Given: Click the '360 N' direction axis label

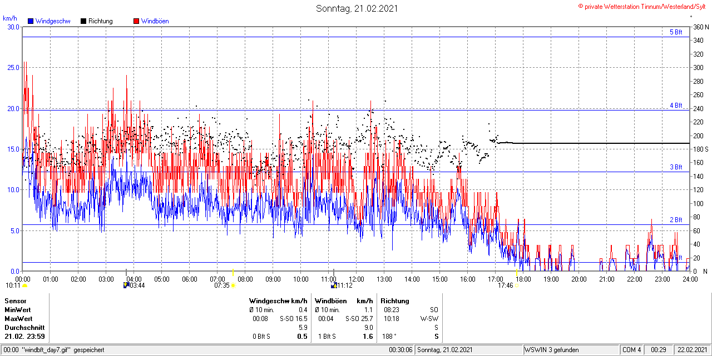Looking at the screenshot, I should [700, 27].
